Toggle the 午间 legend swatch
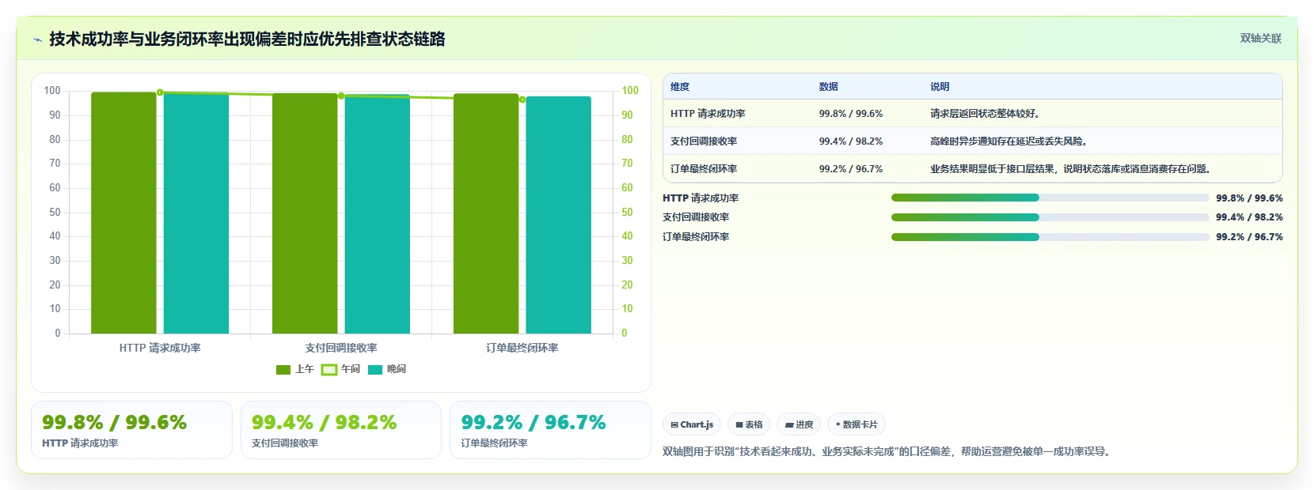The width and height of the screenshot is (1314, 490). 329,370
